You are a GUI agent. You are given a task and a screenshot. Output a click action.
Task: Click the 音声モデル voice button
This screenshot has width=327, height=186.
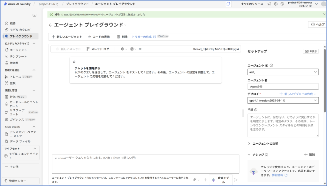221,180
